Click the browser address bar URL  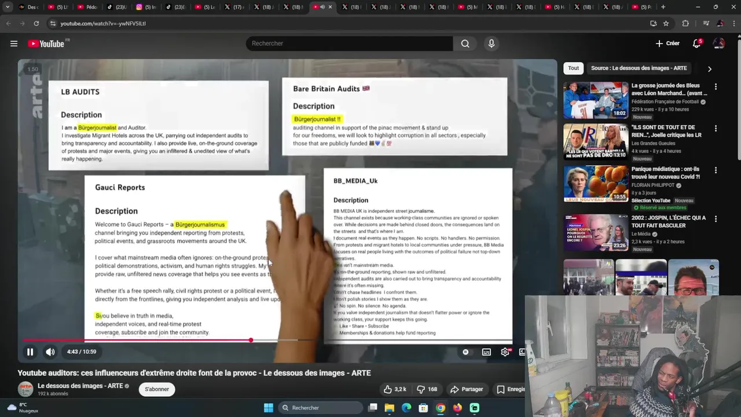(x=103, y=24)
